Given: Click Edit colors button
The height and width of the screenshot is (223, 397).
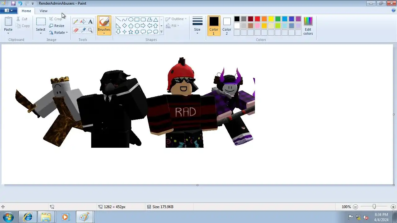Looking at the screenshot, I should pyautogui.click(x=308, y=26).
